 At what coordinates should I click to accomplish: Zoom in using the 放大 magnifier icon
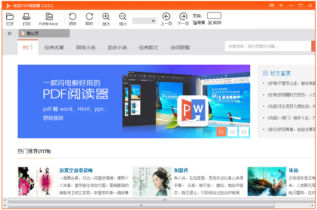[106, 19]
